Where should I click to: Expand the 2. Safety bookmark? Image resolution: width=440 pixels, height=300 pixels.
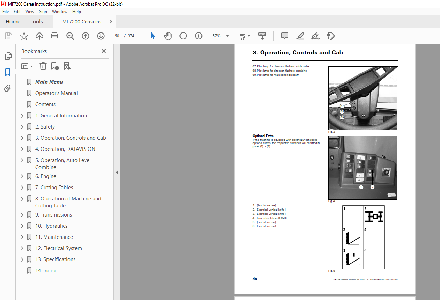pyautogui.click(x=22, y=127)
